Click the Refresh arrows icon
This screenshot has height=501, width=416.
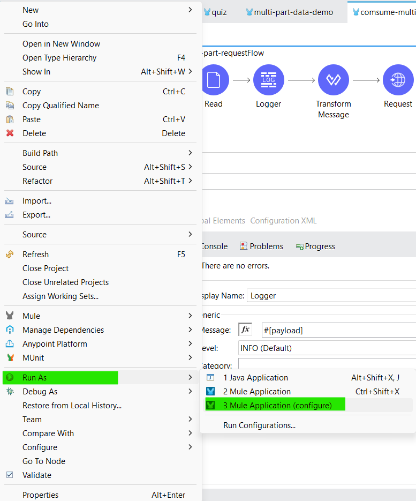pos(10,255)
